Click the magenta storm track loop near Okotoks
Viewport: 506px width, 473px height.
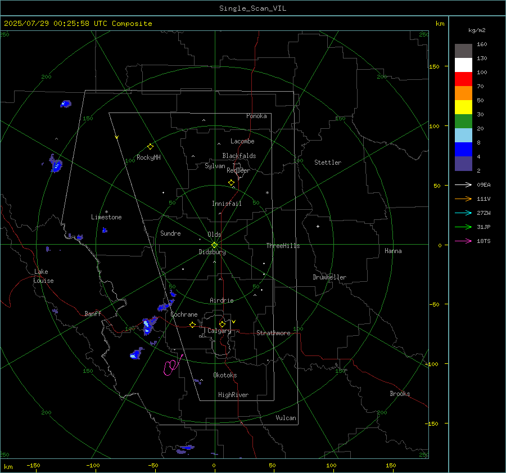coord(173,366)
